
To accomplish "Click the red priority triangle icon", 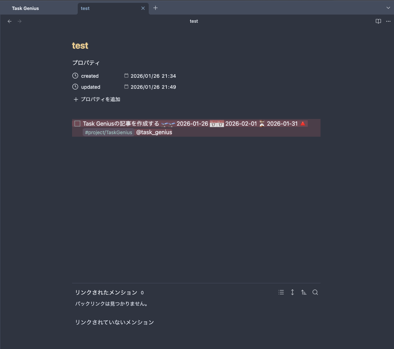I will pyautogui.click(x=303, y=124).
